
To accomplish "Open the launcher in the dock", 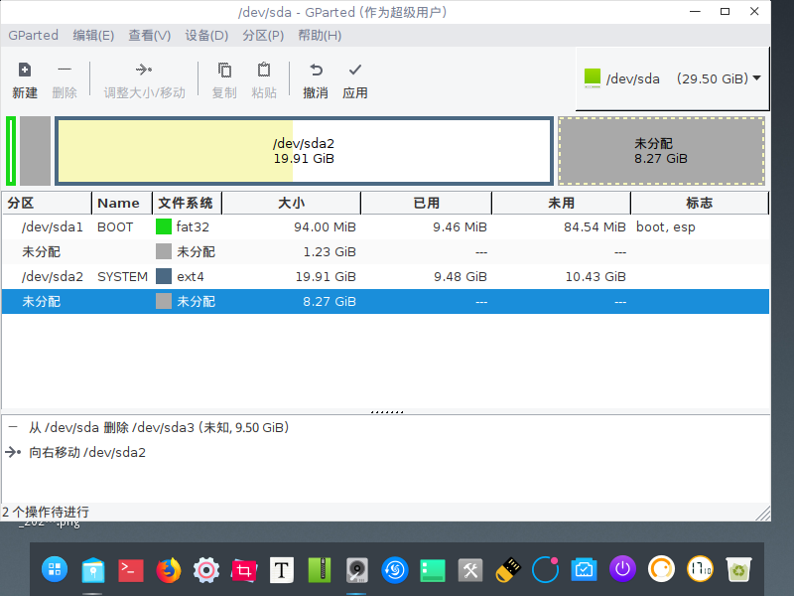I will (x=55, y=569).
